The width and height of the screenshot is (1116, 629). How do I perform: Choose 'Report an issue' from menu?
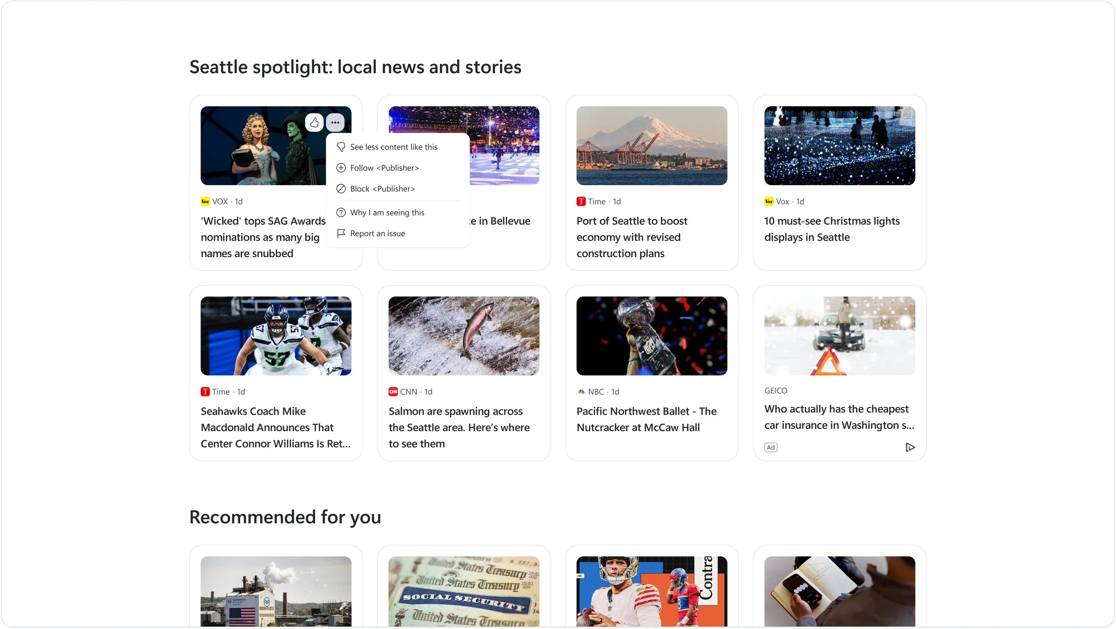point(377,234)
